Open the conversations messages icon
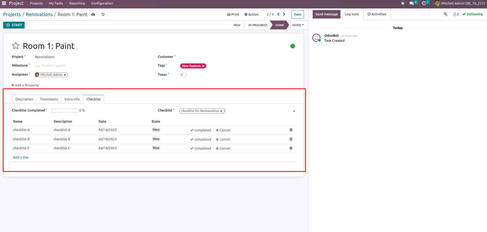This screenshot has width=487, height=232. [411, 3]
